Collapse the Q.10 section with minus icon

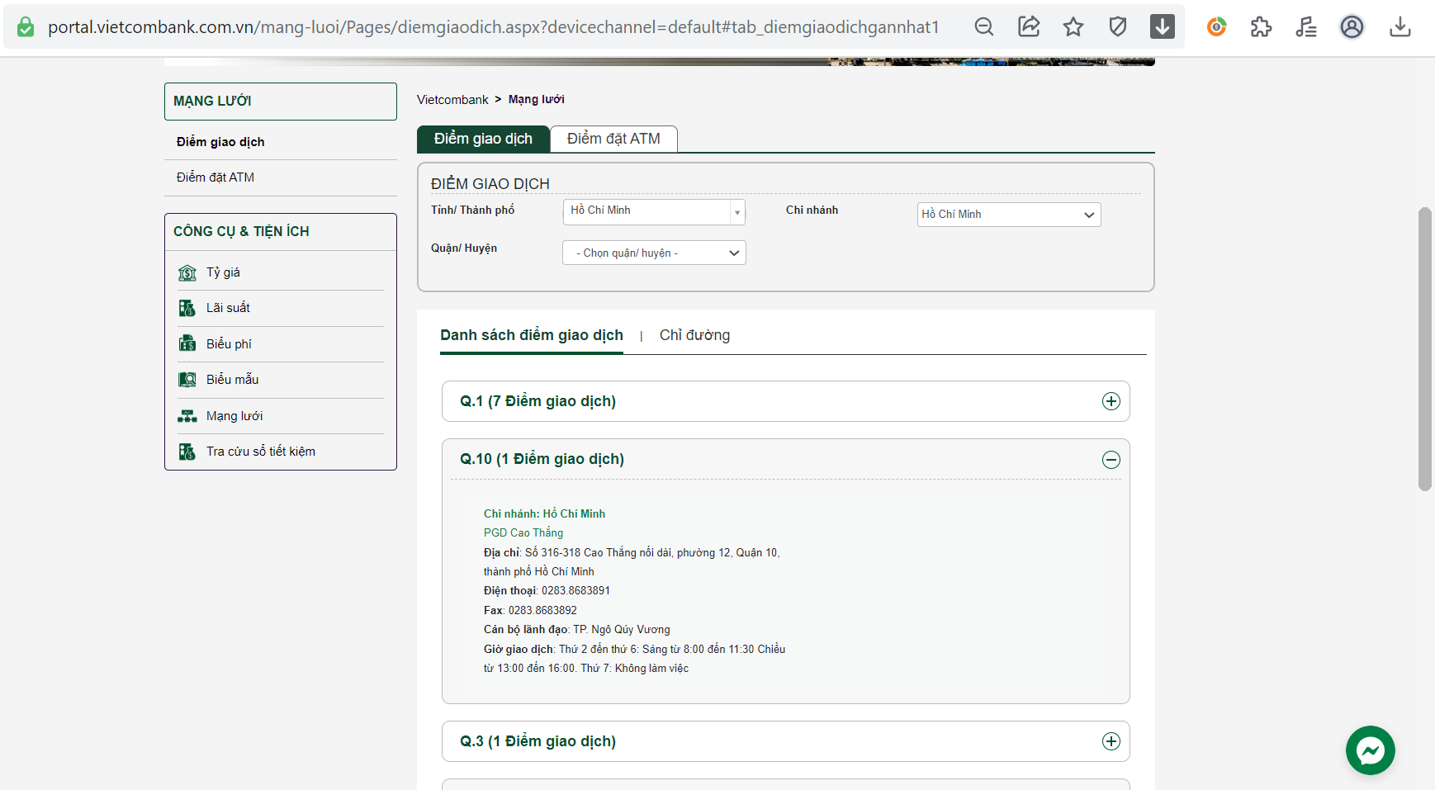(x=1111, y=460)
